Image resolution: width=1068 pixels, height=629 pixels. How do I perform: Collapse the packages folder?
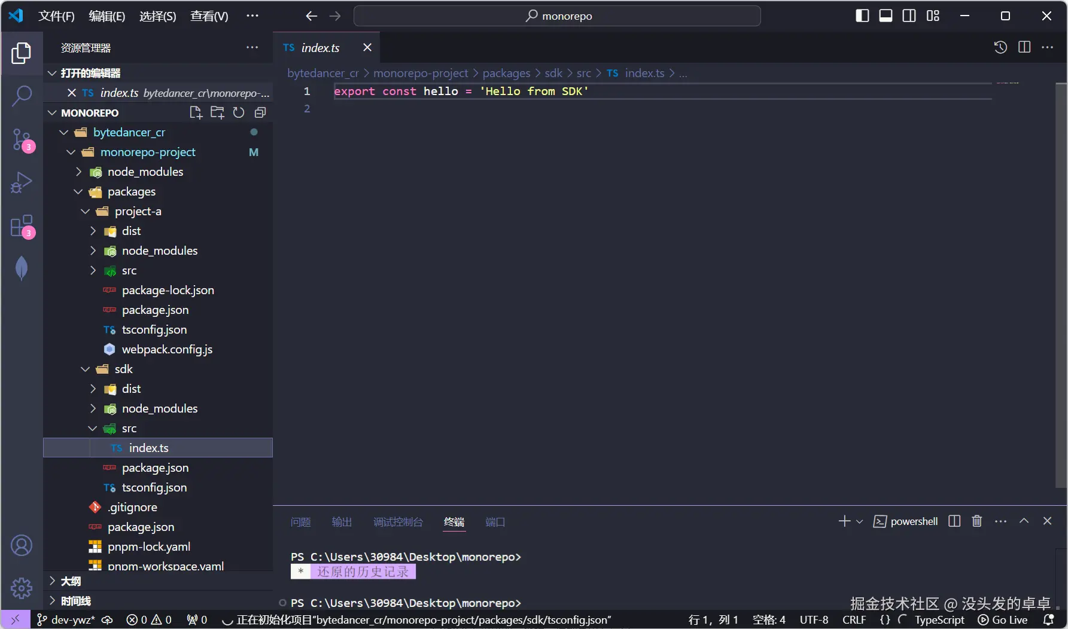(x=78, y=191)
